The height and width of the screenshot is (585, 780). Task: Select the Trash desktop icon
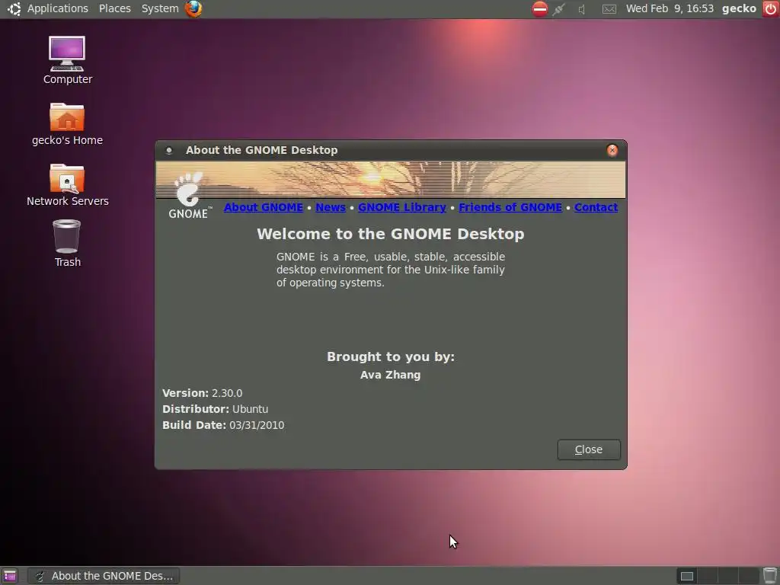pos(67,244)
